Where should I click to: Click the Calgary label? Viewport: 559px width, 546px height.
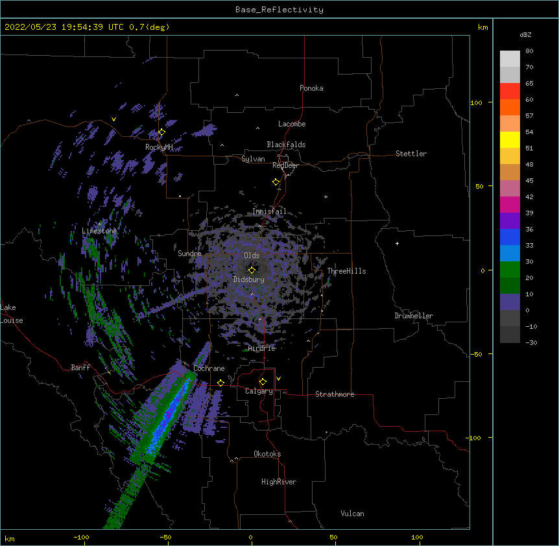pos(259,391)
